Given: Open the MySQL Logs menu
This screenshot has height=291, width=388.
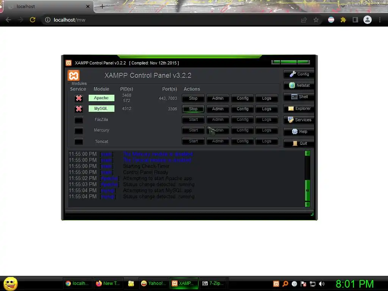Looking at the screenshot, I should pyautogui.click(x=266, y=109).
